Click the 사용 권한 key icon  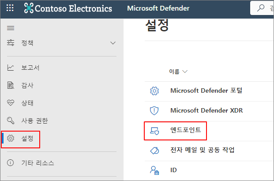click(x=11, y=121)
